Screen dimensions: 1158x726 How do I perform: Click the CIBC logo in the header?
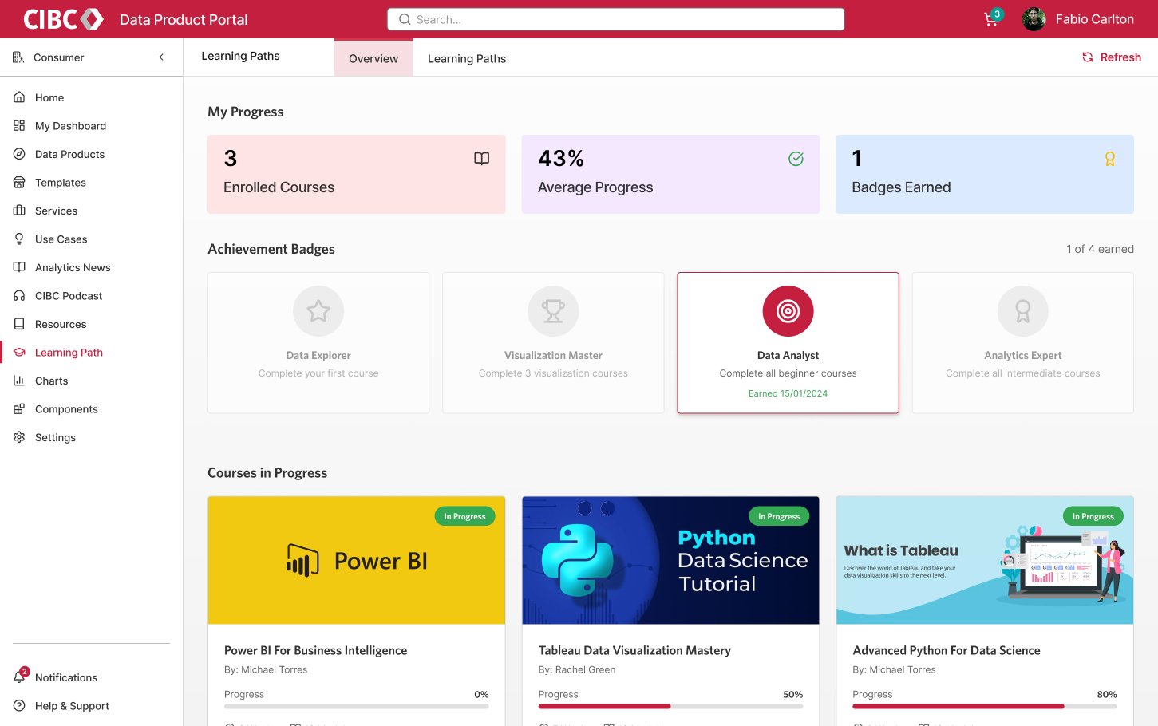(64, 19)
